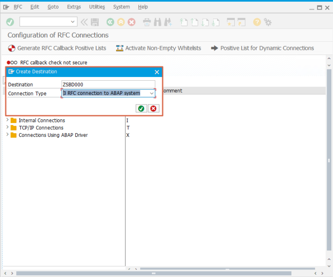The width and height of the screenshot is (333, 277).
Task: Click the Previous Page icon
Action: (194, 22)
